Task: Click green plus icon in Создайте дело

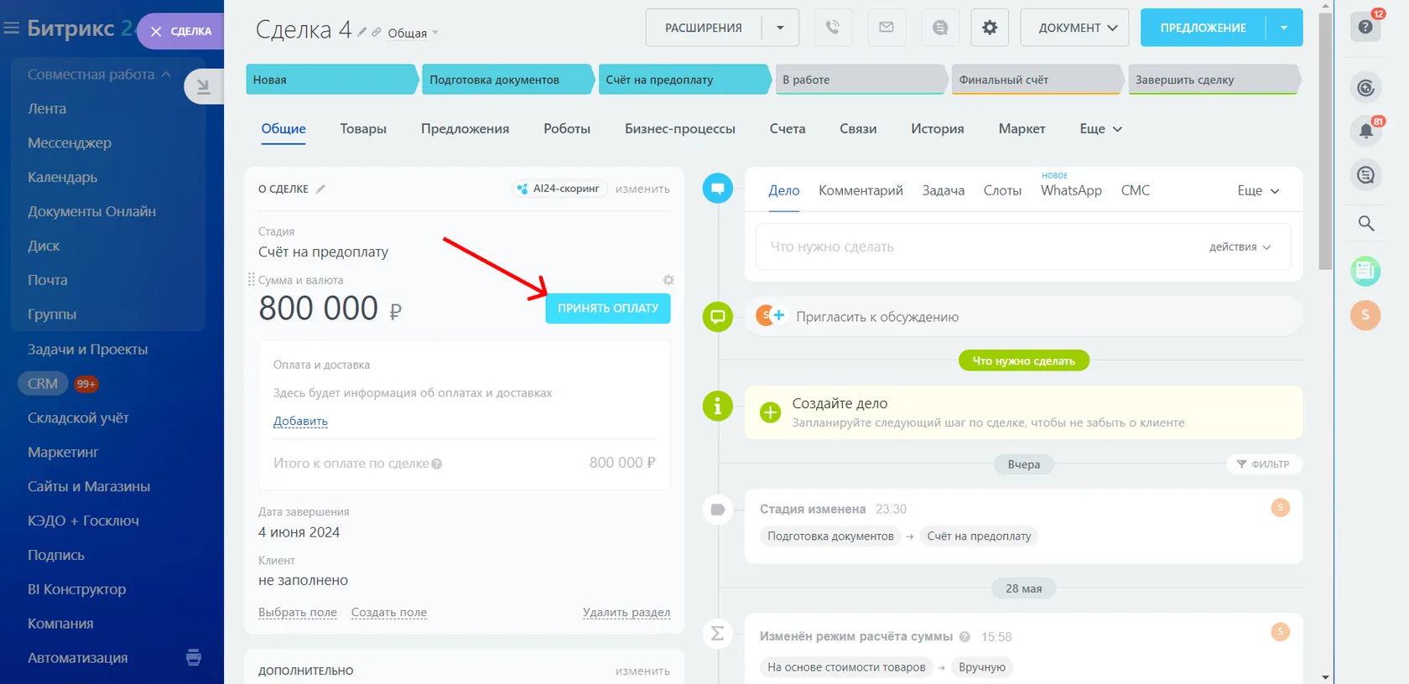Action: pos(770,412)
